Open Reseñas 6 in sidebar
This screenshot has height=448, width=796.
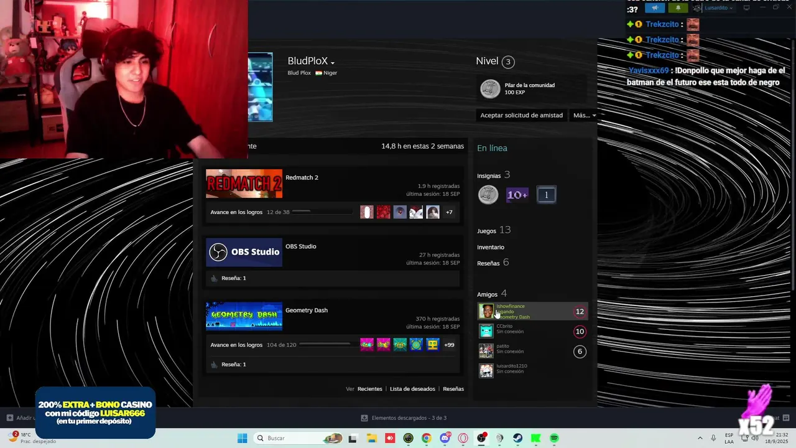coord(493,263)
